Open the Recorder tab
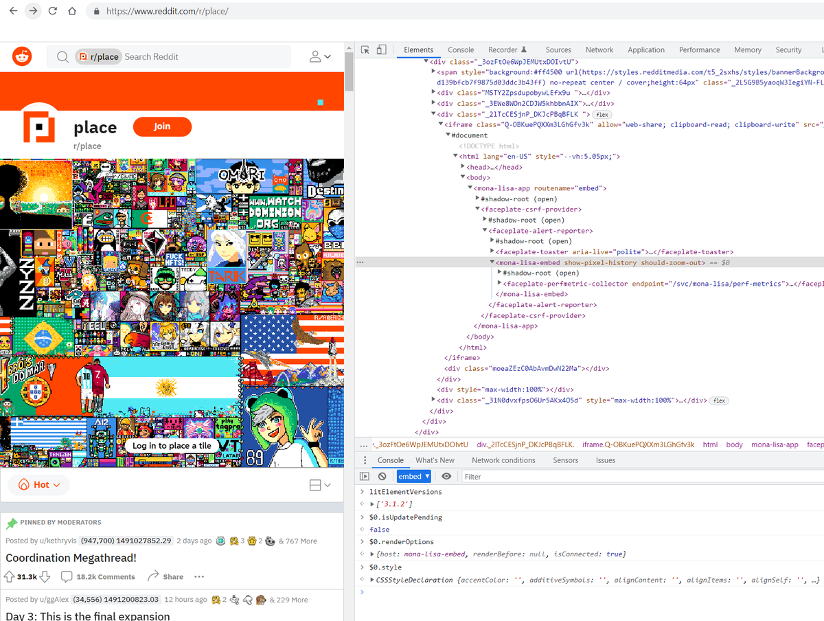Screen dimensions: 824x621 [507, 49]
